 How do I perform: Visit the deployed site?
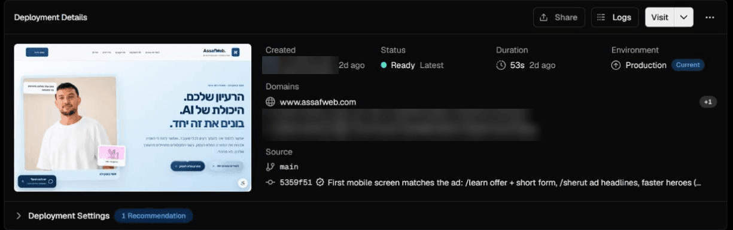click(x=659, y=17)
